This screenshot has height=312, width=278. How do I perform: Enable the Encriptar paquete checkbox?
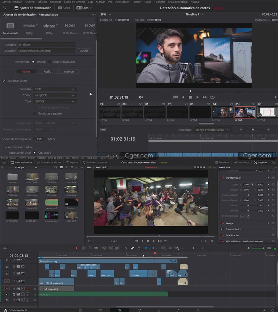click(35, 113)
